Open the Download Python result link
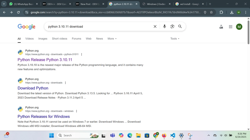This screenshot has width=250, height=140. [x=33, y=88]
